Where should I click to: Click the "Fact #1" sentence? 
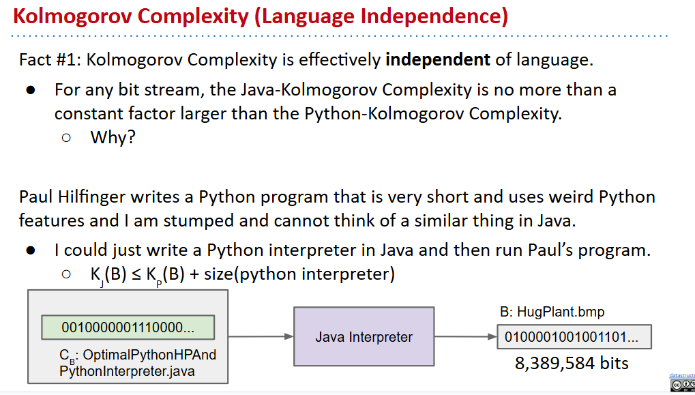(x=306, y=59)
